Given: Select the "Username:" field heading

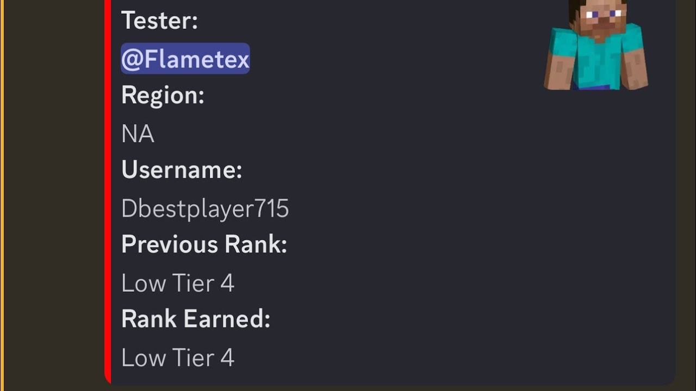Looking at the screenshot, I should tap(182, 170).
